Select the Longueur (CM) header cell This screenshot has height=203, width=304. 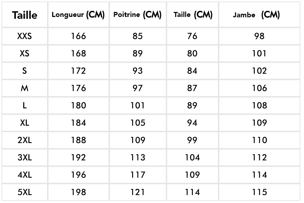click(78, 15)
